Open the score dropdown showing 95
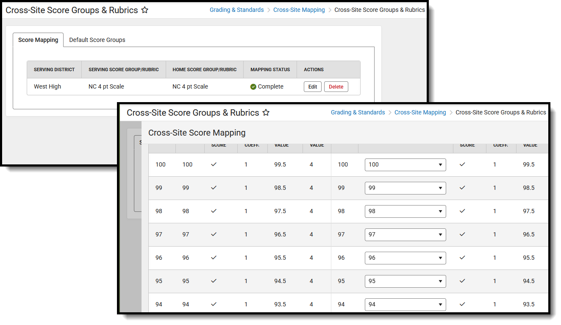561x325 pixels. 405,281
